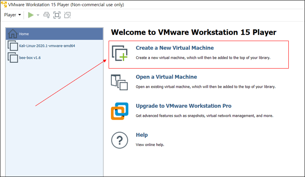Viewport: 305px width, 177px height.
Task: Click the Create New VM plus icon
Action: point(119,53)
